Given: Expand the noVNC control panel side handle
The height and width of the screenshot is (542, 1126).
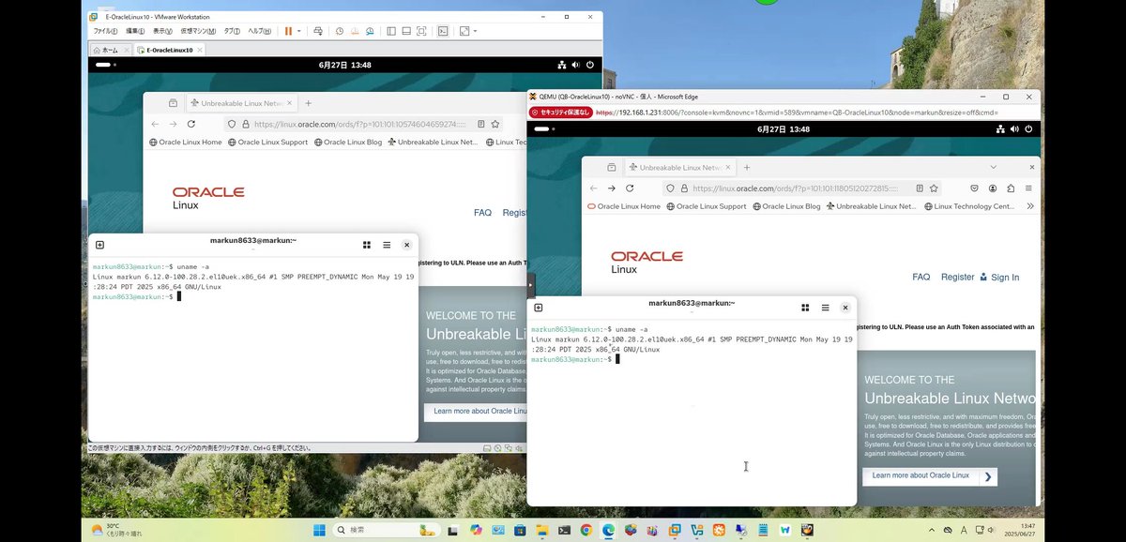Looking at the screenshot, I should coord(530,283).
